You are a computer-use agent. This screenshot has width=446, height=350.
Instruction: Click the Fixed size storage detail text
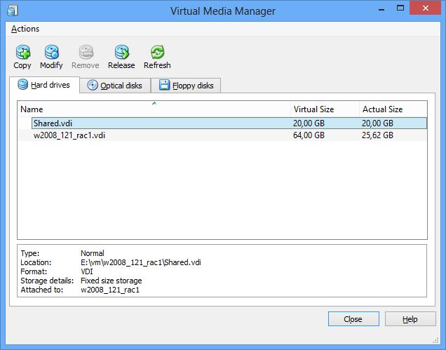coord(111,281)
